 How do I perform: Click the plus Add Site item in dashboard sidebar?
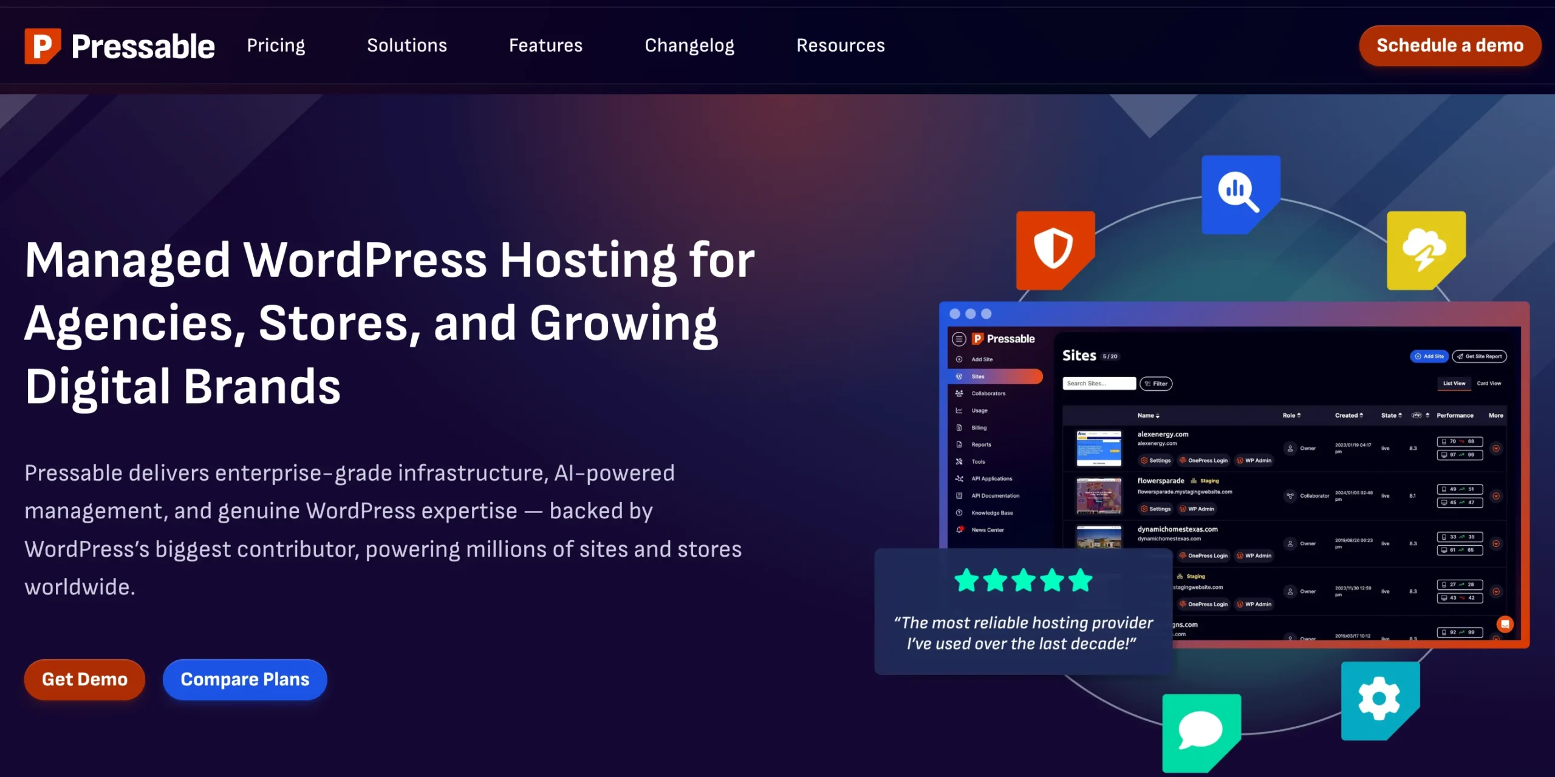[975, 359]
